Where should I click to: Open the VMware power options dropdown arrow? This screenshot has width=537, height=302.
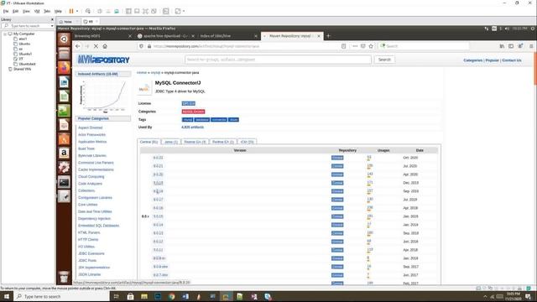click(x=77, y=11)
